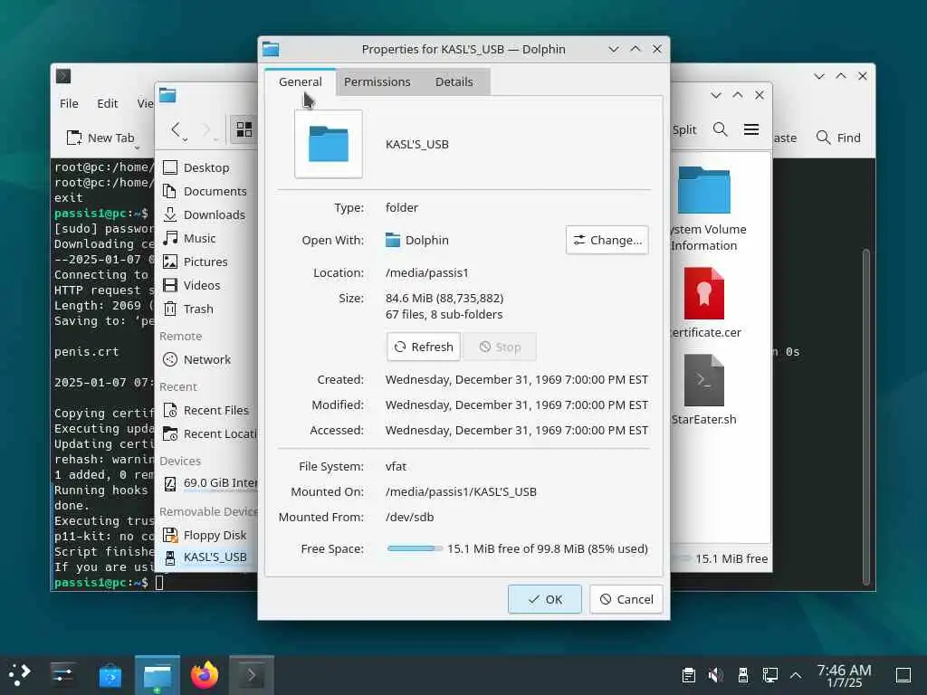Image resolution: width=927 pixels, height=695 pixels.
Task: Select the General tab
Action: pos(301,81)
